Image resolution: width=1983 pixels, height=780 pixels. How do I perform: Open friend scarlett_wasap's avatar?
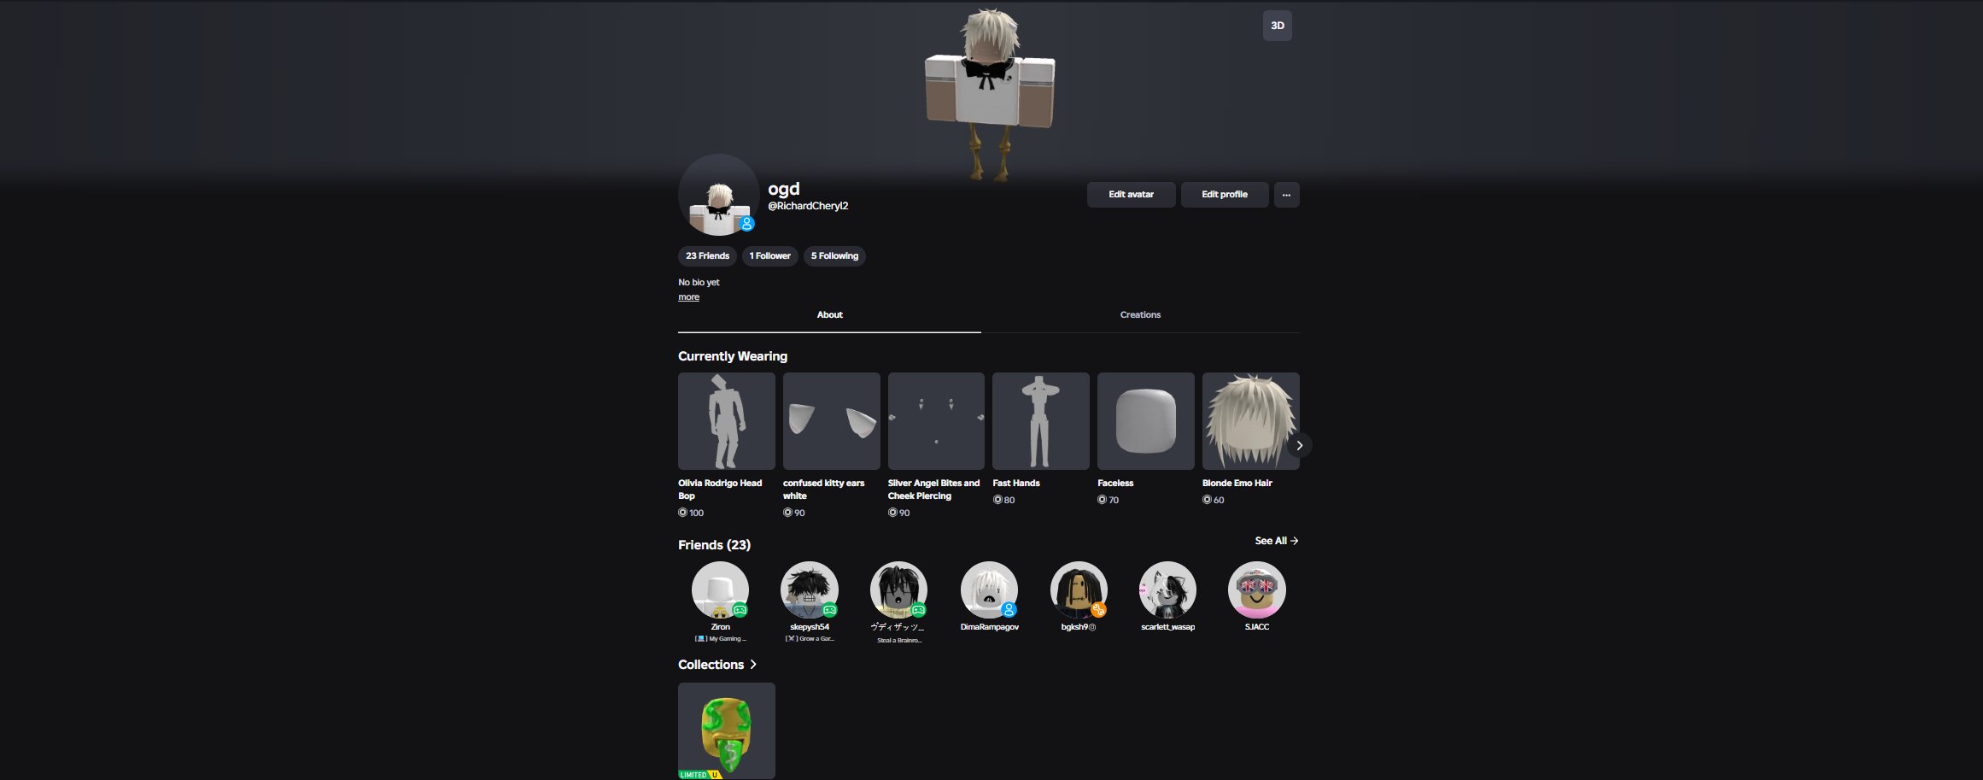tap(1167, 590)
